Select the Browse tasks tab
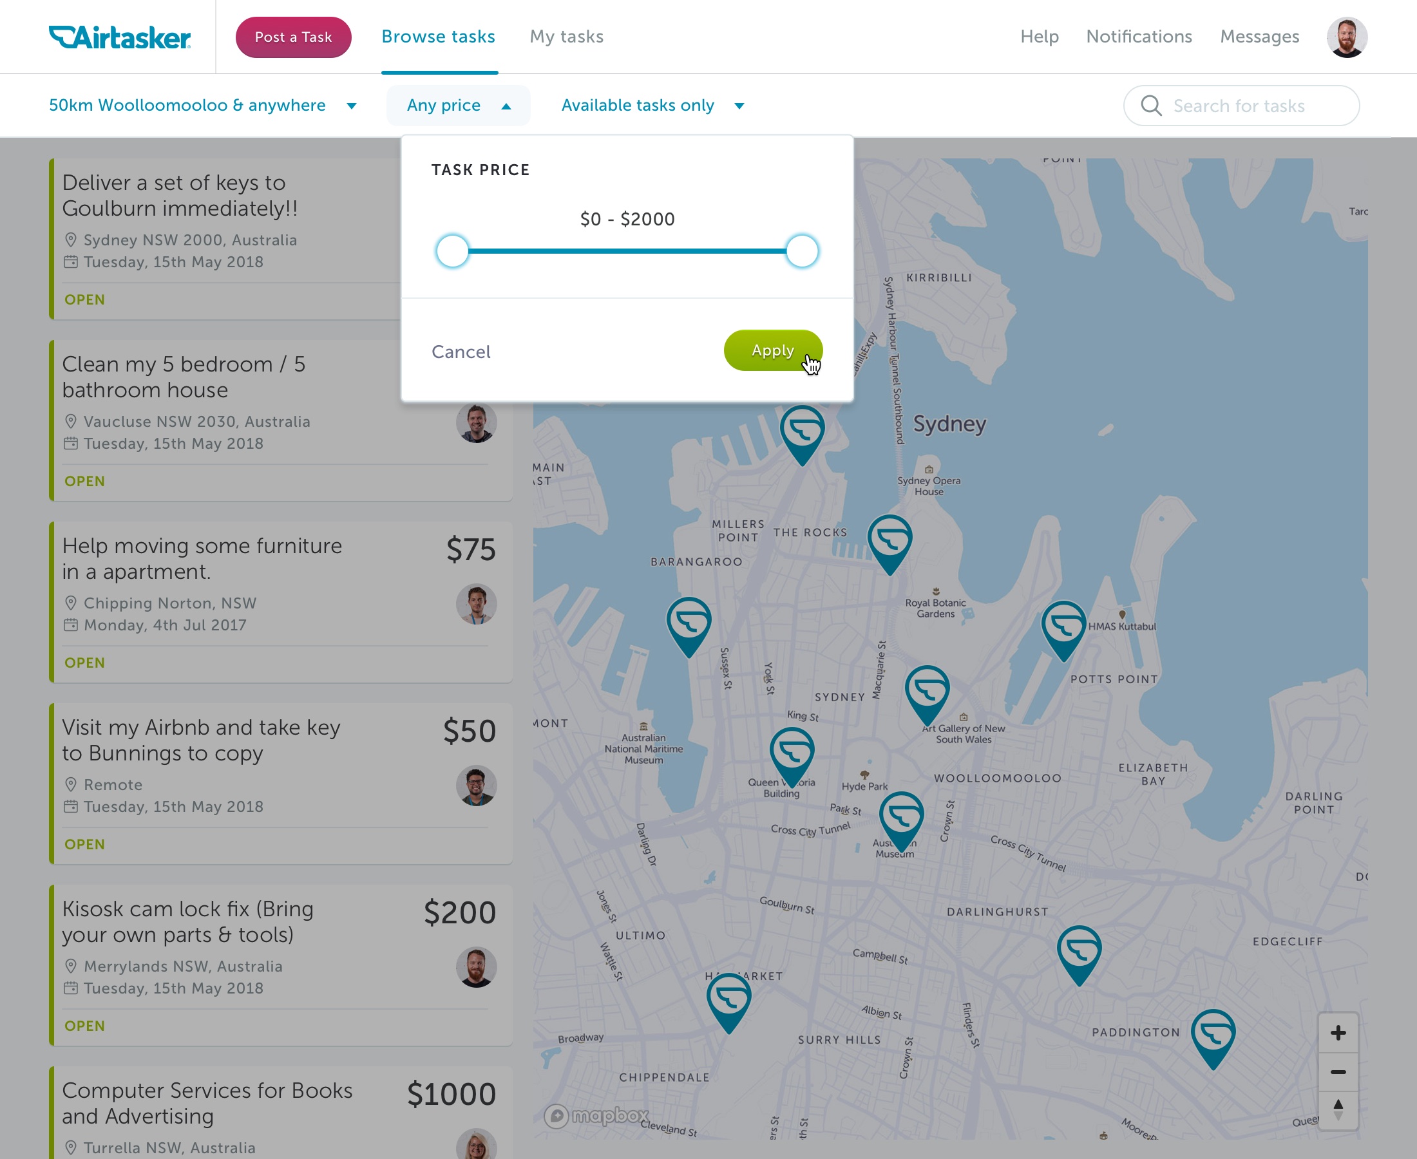This screenshot has height=1159, width=1417. point(438,37)
